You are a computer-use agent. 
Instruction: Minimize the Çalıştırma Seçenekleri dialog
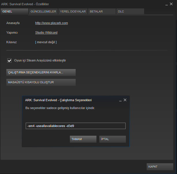tap(120, 100)
